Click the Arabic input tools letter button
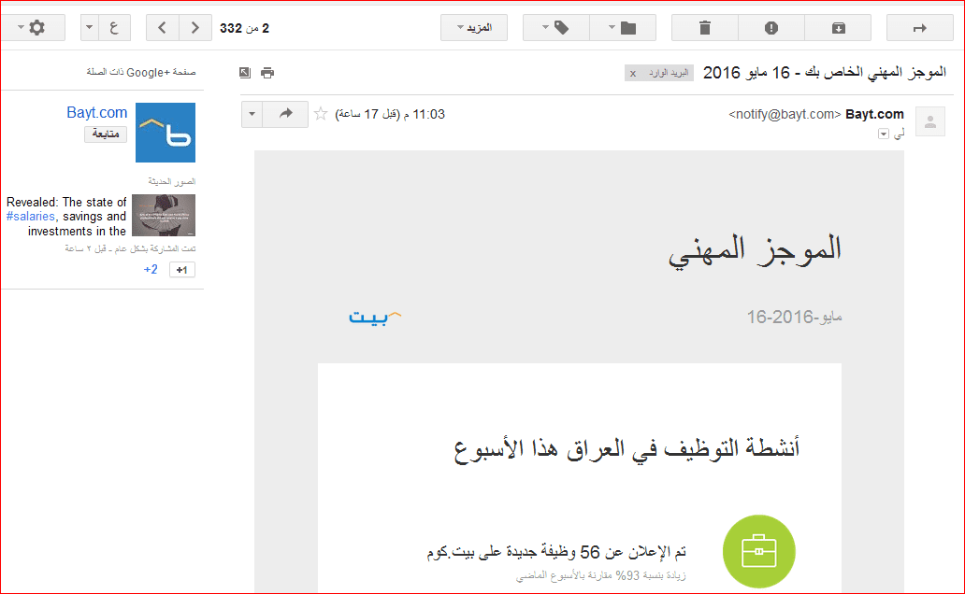This screenshot has height=594, width=965. 114,28
